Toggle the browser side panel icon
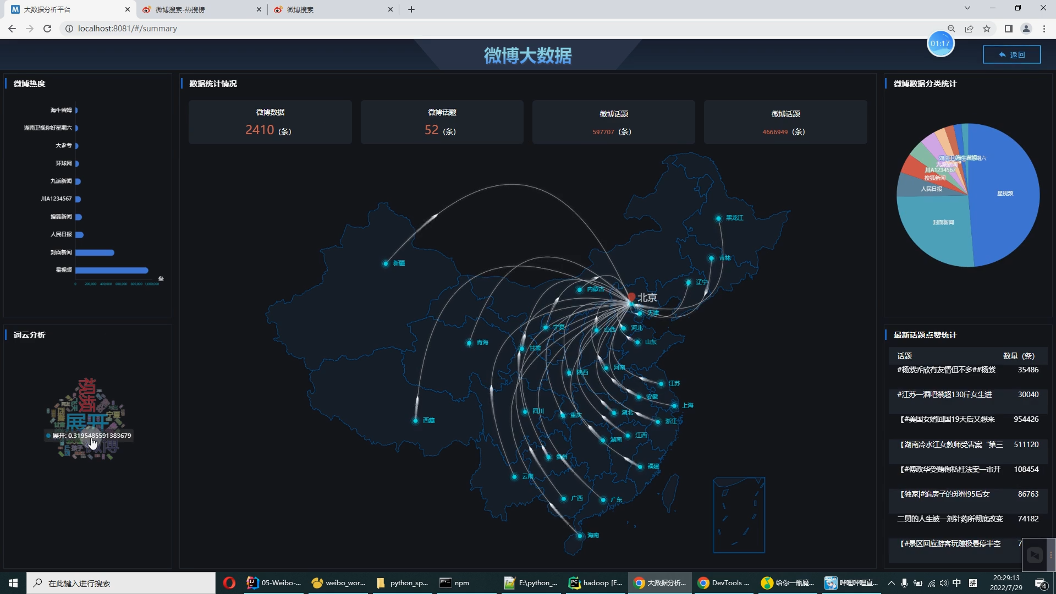 coord(1008,29)
